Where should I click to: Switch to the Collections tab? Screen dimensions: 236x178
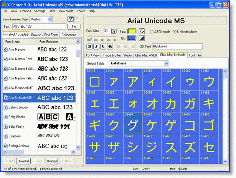(69, 35)
